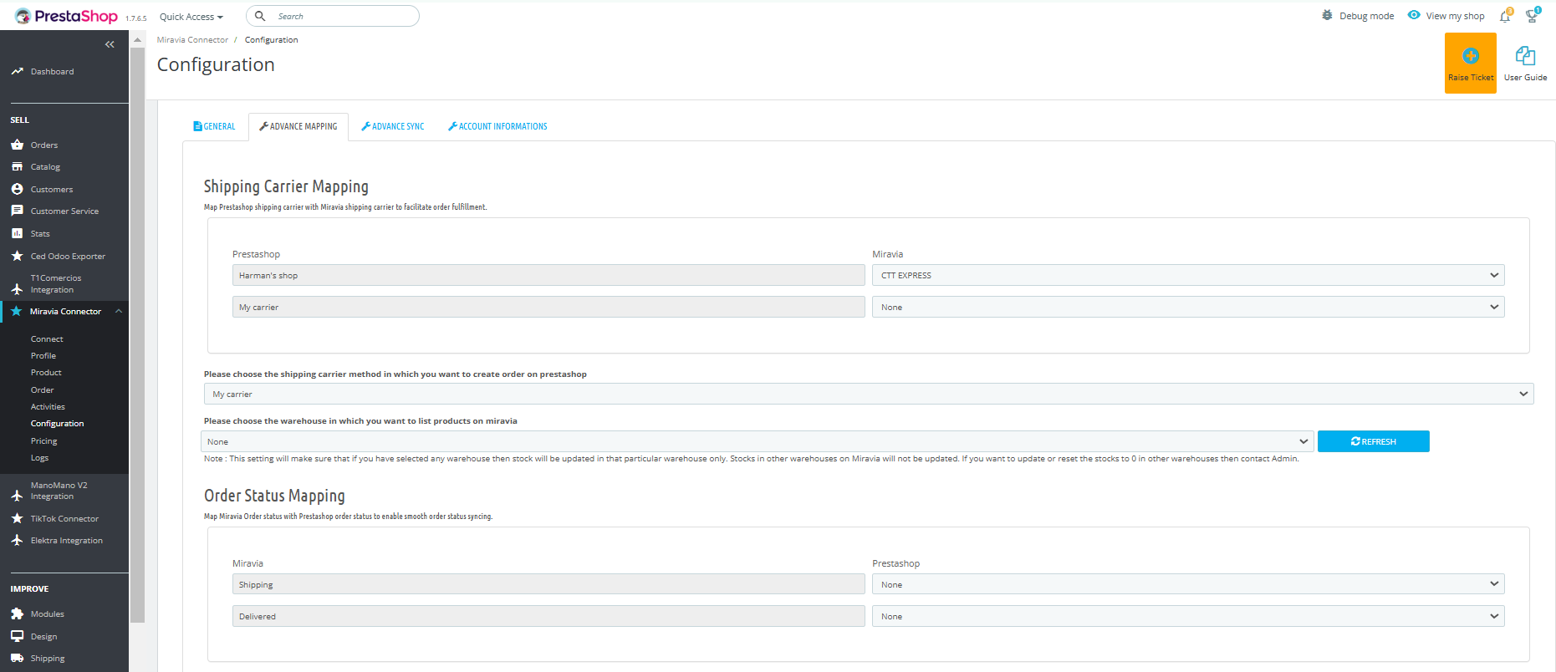Screen dimensions: 1556x672
Task: Click the sidebar vertical scrollbar
Action: point(138,334)
